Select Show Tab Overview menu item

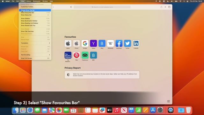35,31
